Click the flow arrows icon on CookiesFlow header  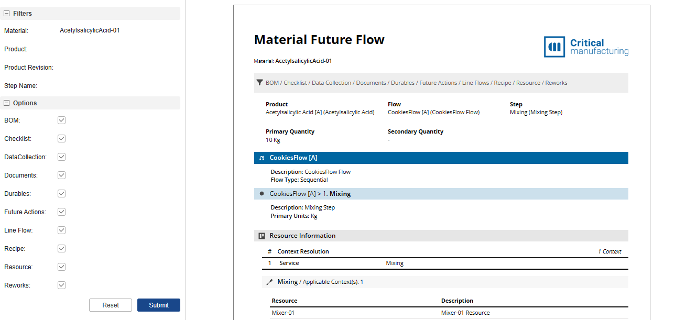(262, 157)
